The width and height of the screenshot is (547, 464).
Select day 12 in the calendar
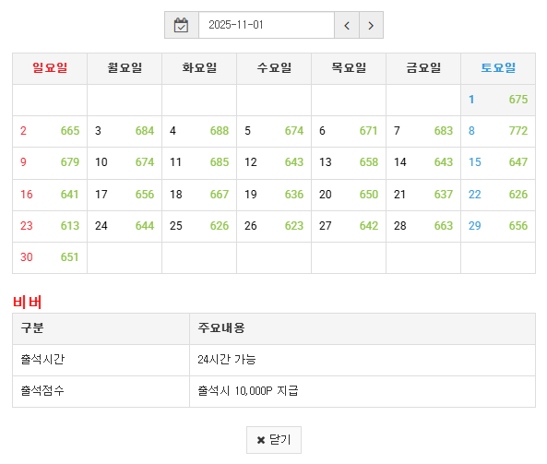274,163
